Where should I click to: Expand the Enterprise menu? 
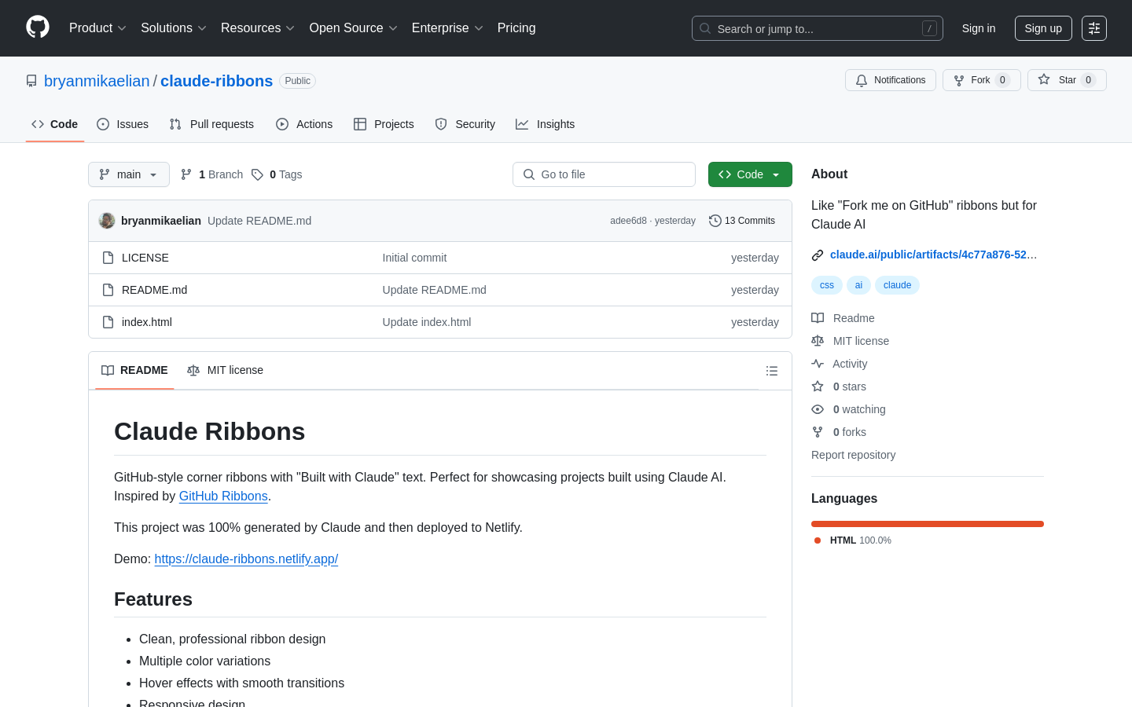[x=447, y=28]
